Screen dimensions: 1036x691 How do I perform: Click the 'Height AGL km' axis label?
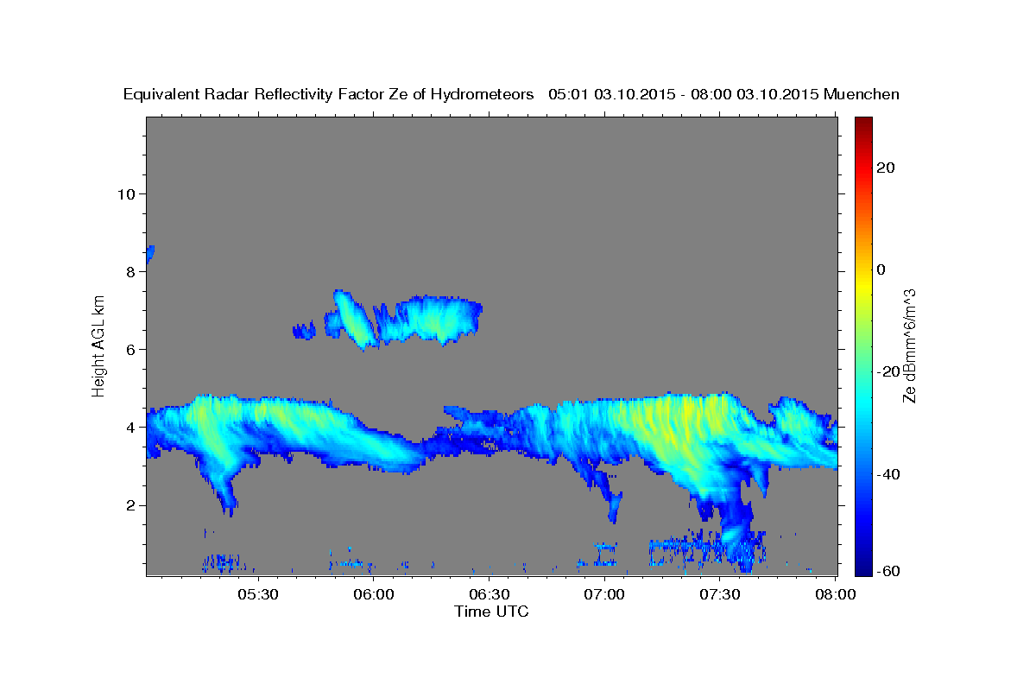coord(98,346)
